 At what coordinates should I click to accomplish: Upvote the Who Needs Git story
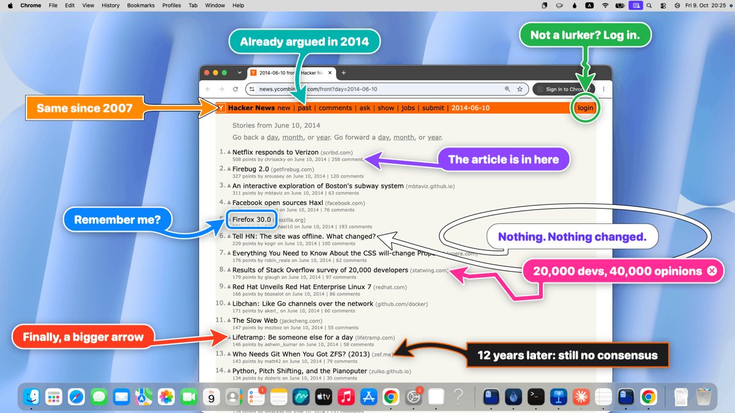[x=230, y=354]
